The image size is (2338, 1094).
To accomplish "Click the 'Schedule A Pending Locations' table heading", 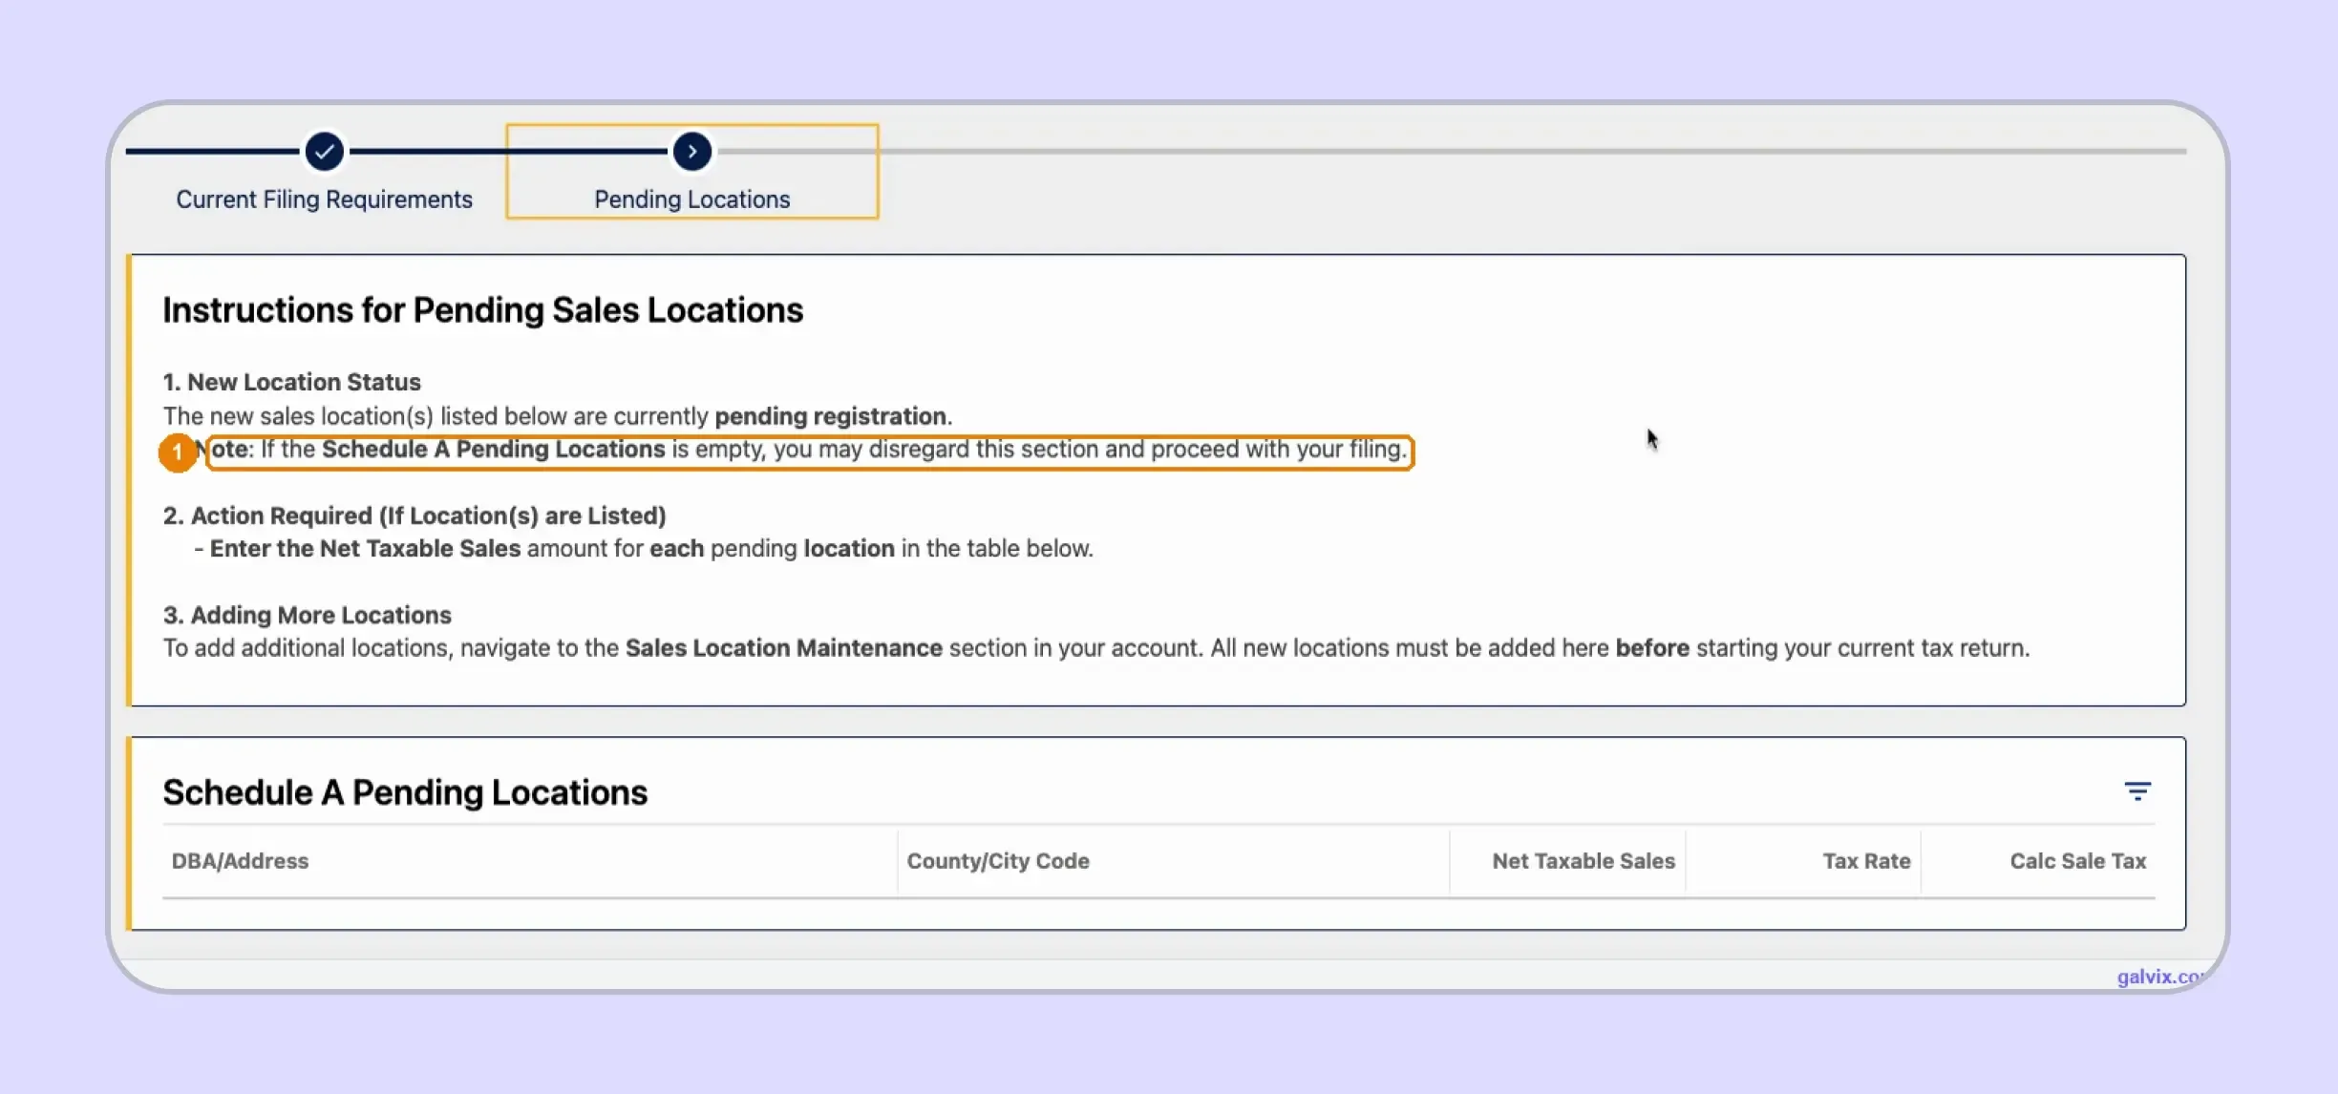I will click(x=405, y=792).
